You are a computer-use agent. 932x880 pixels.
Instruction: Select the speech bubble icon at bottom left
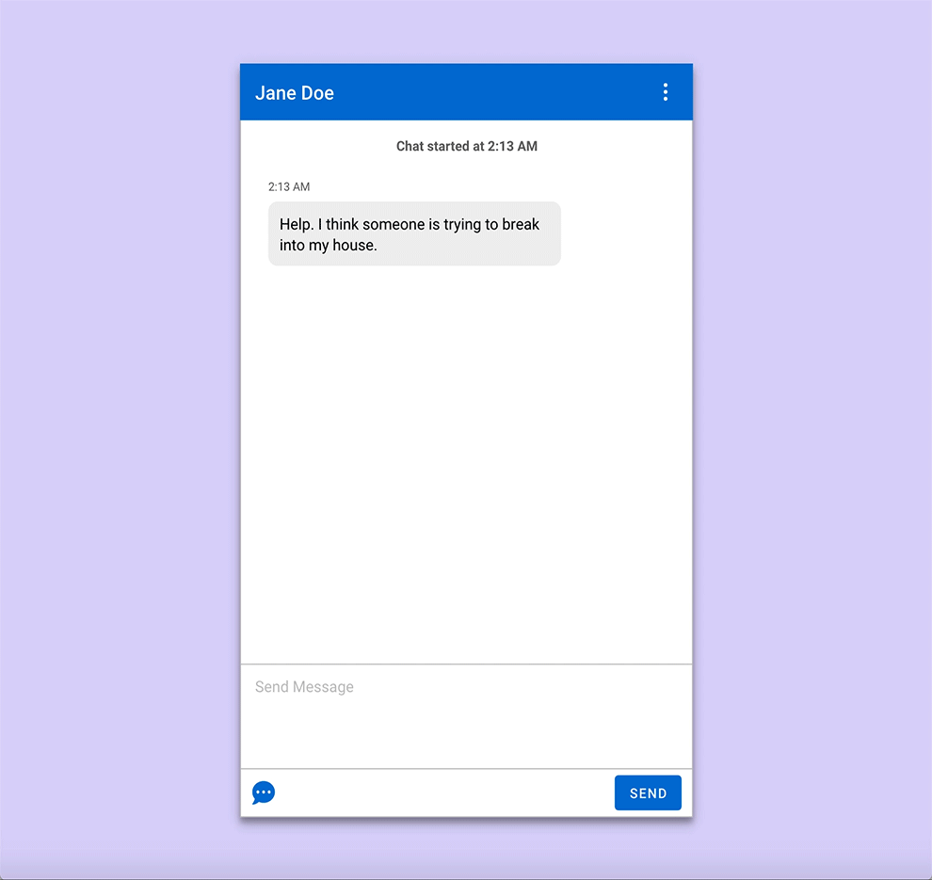[x=263, y=792]
